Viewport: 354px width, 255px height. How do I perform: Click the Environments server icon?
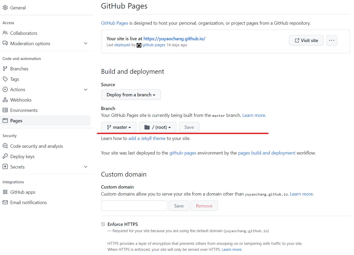tap(5, 110)
